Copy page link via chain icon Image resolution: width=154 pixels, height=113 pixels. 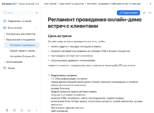[x=144, y=13]
